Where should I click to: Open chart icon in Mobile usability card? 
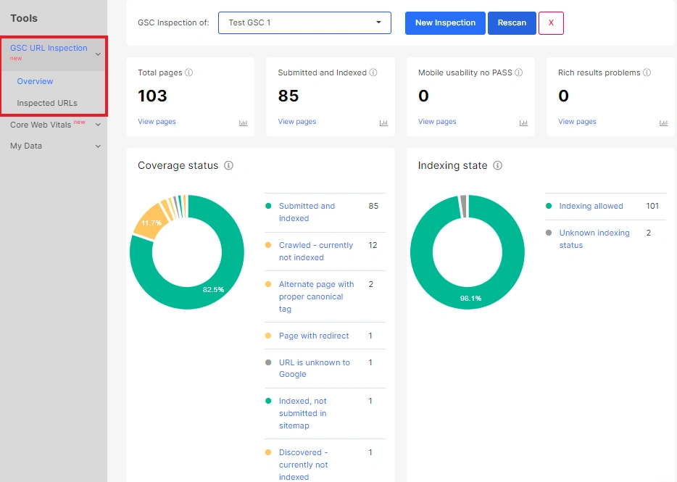[x=523, y=122]
